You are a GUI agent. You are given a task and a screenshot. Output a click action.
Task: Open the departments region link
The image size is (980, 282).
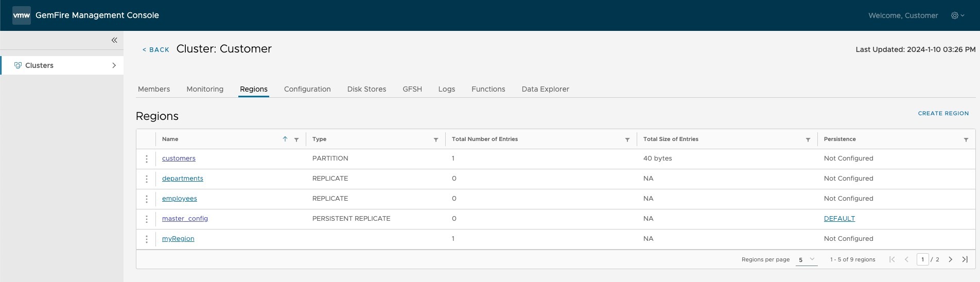(x=183, y=179)
